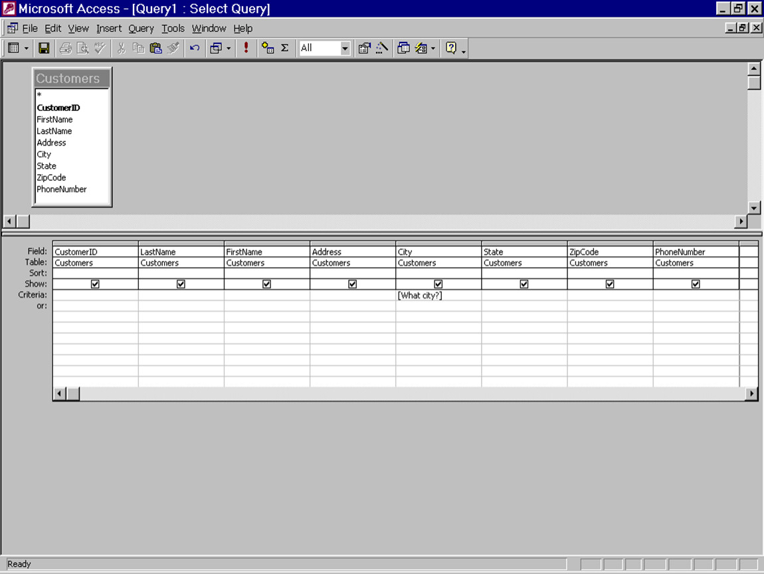Undo the last action with the Undo icon

pyautogui.click(x=195, y=48)
